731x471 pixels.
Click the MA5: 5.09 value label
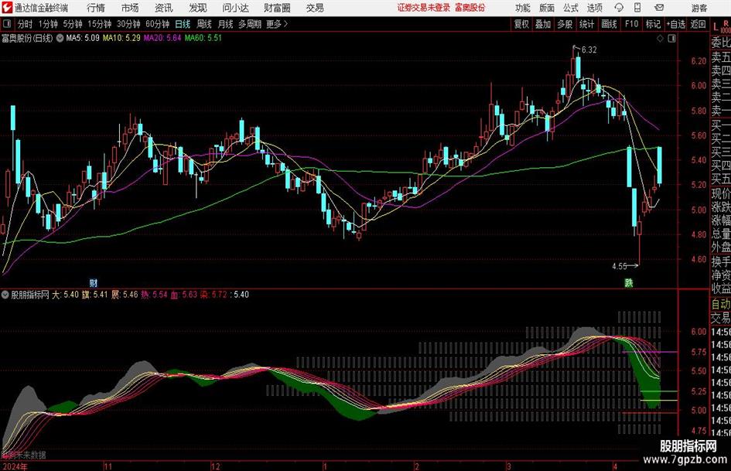click(83, 38)
